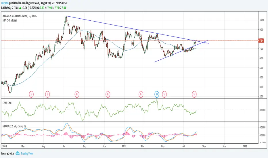The width and height of the screenshot is (268, 158).
Task: Click the TradingView cloud logo icon
Action: (x=18, y=153)
